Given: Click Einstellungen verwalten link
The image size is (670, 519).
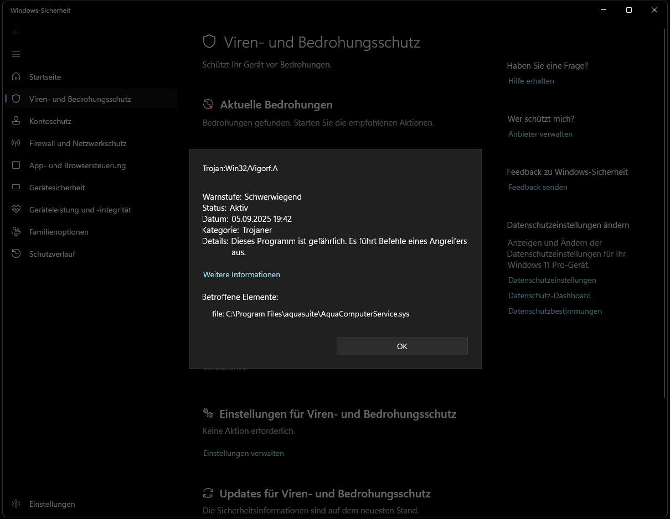Looking at the screenshot, I should (243, 453).
